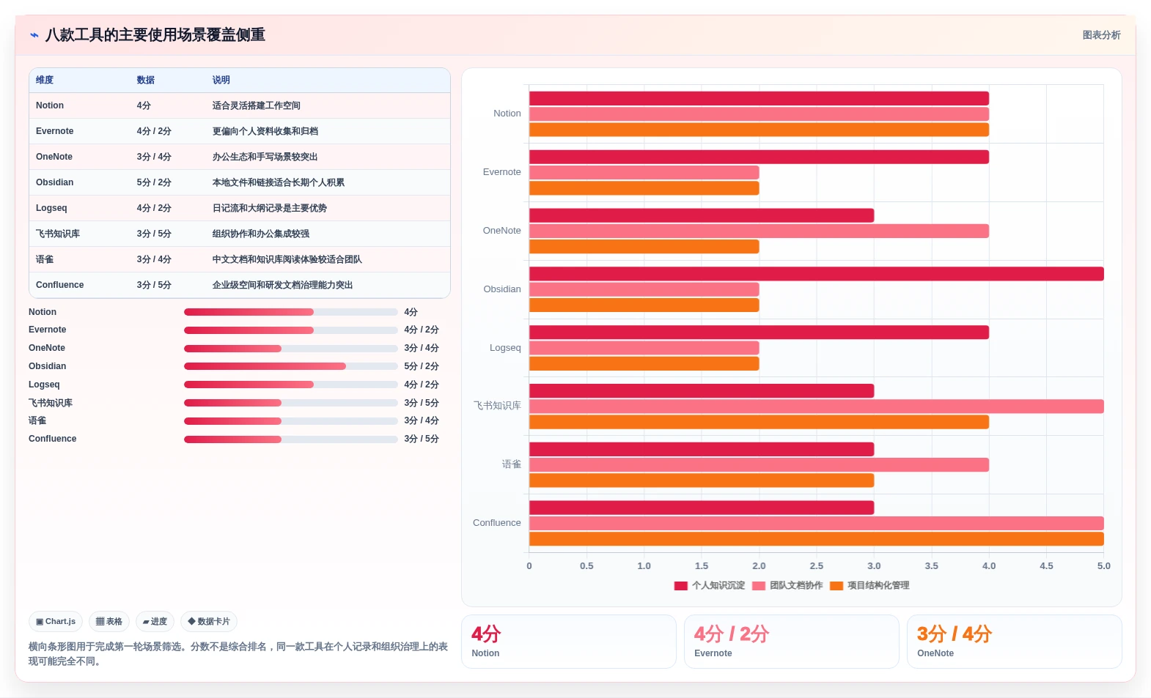Viewport: 1151px width, 698px height.
Task: Select the Obsidian table row name
Action: [x=55, y=182]
